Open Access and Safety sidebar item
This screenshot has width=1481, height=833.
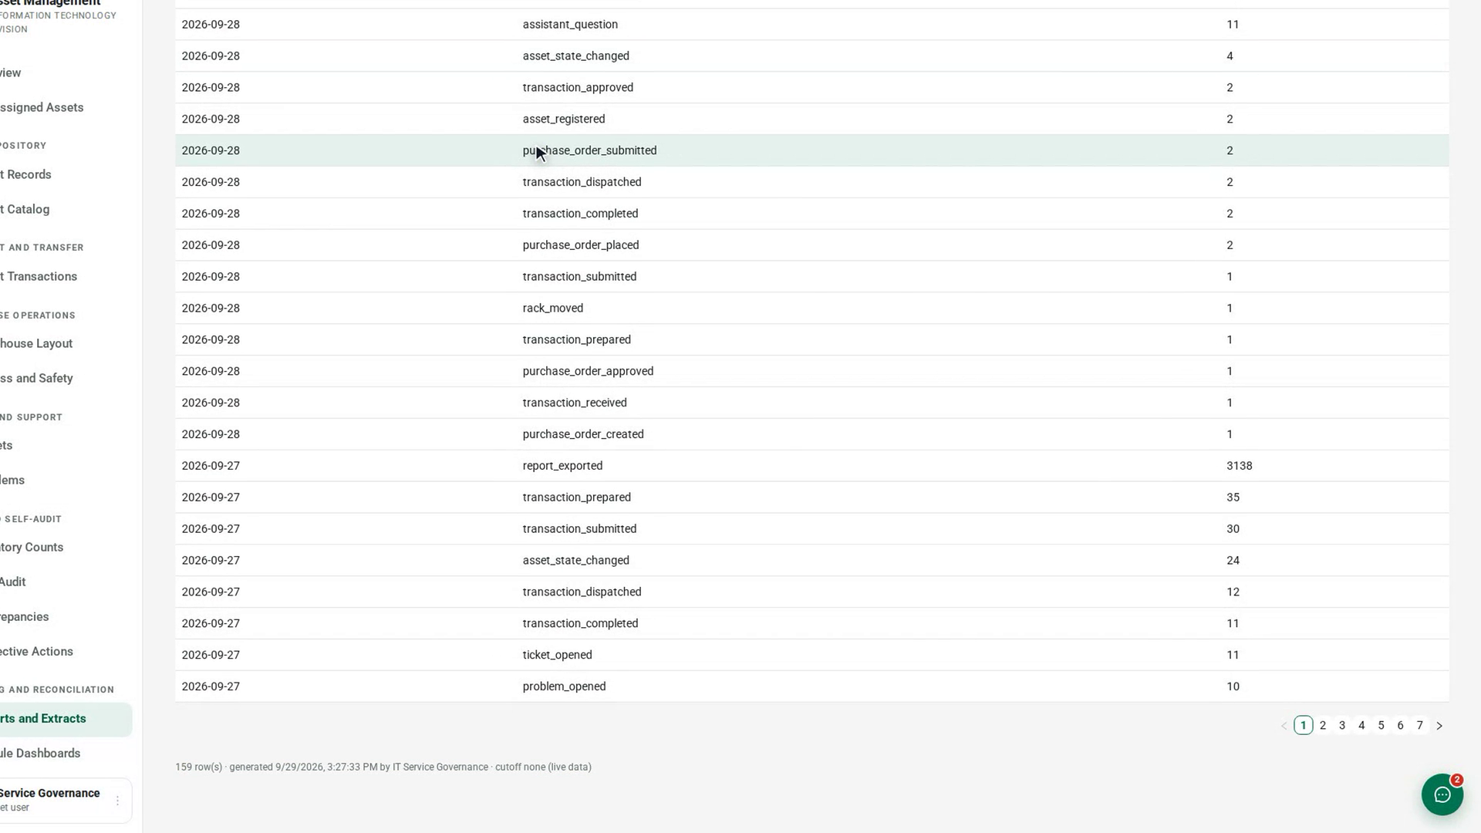36,378
